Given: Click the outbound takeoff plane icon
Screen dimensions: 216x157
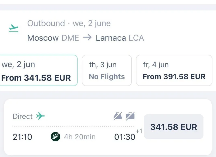Looking at the screenshot, I should (13, 28).
